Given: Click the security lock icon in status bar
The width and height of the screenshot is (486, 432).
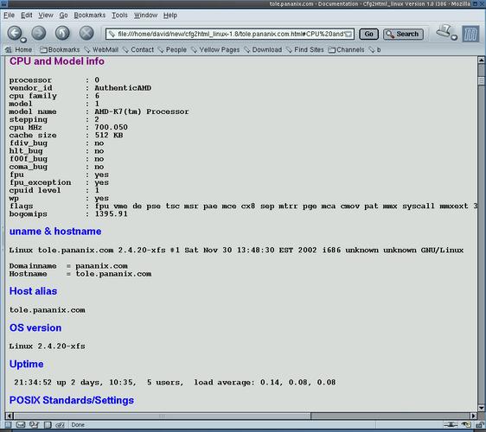Looking at the screenshot, I should 479,424.
